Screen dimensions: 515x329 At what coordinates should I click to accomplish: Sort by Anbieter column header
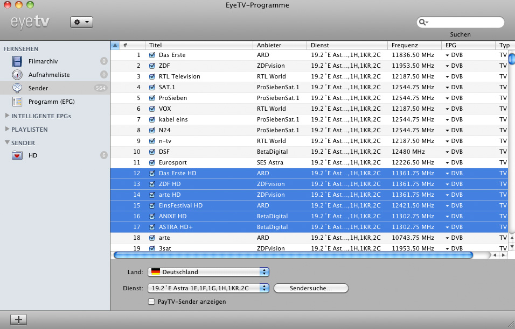280,45
